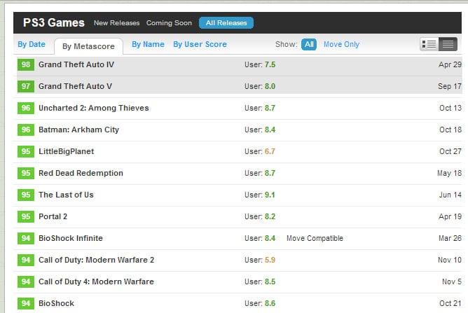Click user score 9.1

270,195
